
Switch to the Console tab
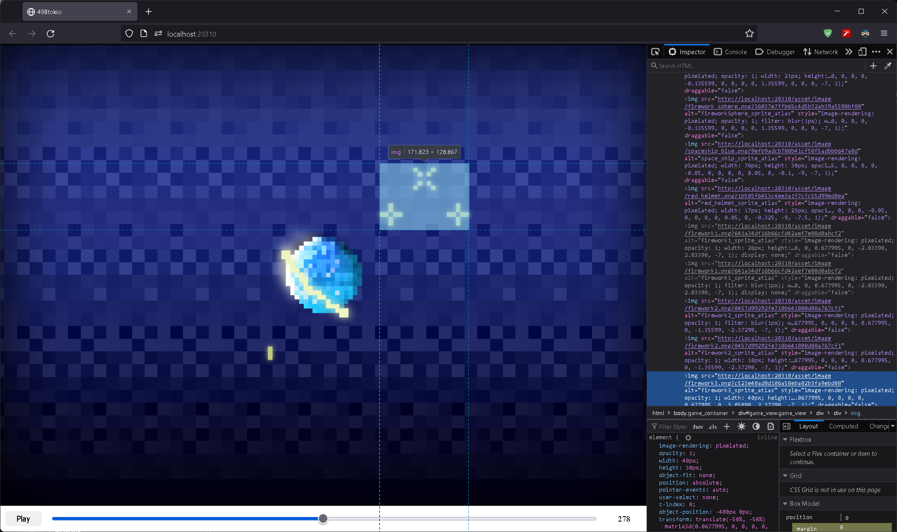[x=730, y=52]
